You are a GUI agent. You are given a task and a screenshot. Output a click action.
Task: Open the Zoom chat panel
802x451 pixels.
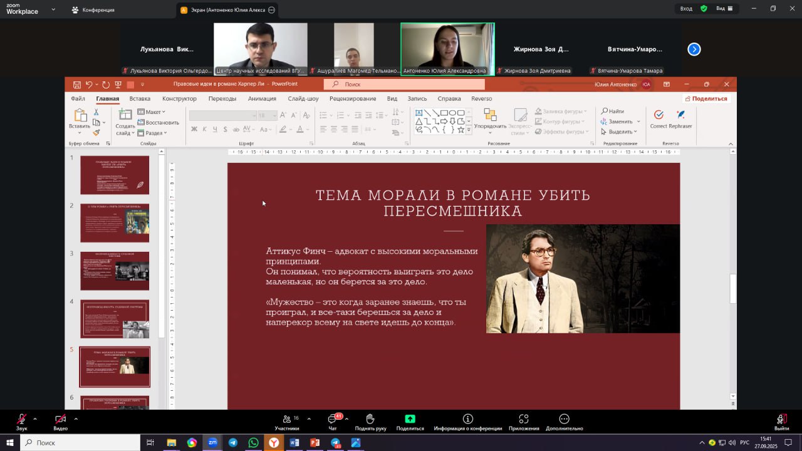pyautogui.click(x=333, y=419)
